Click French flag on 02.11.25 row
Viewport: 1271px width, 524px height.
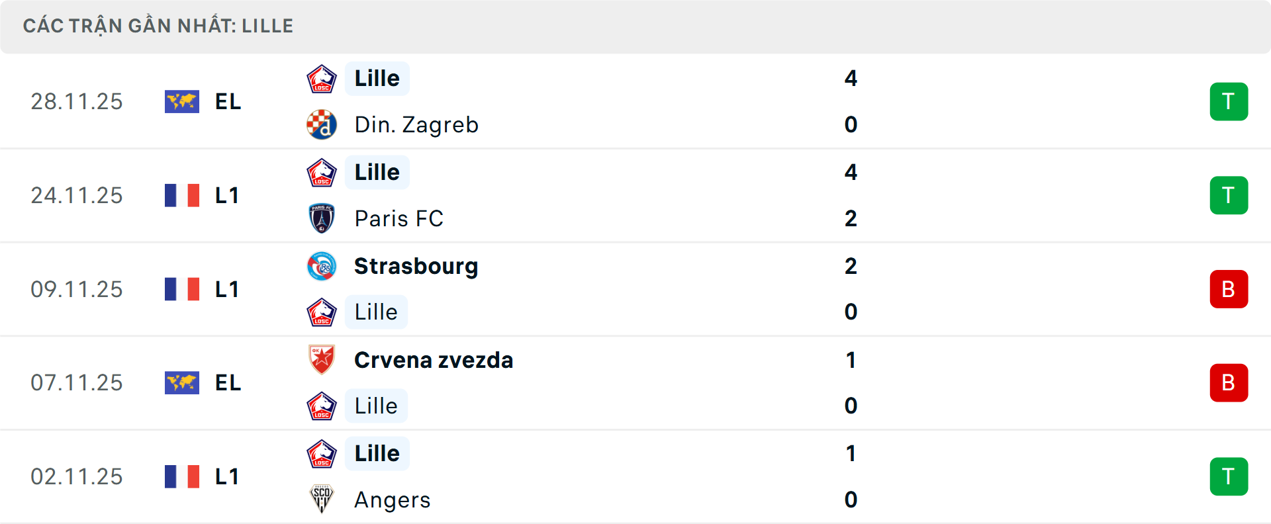(182, 477)
